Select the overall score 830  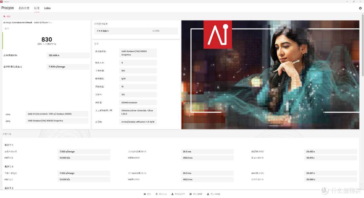[47, 39]
